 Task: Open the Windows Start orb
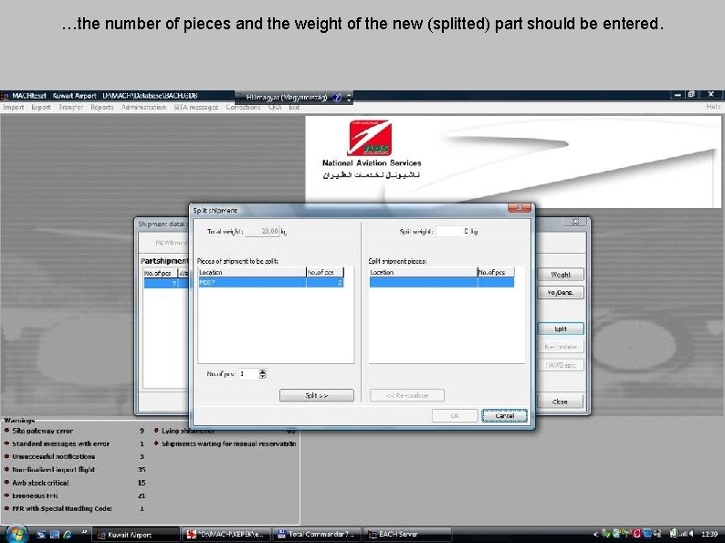point(16,534)
